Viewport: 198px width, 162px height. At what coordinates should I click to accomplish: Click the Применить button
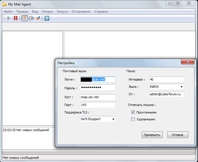[x=152, y=135]
